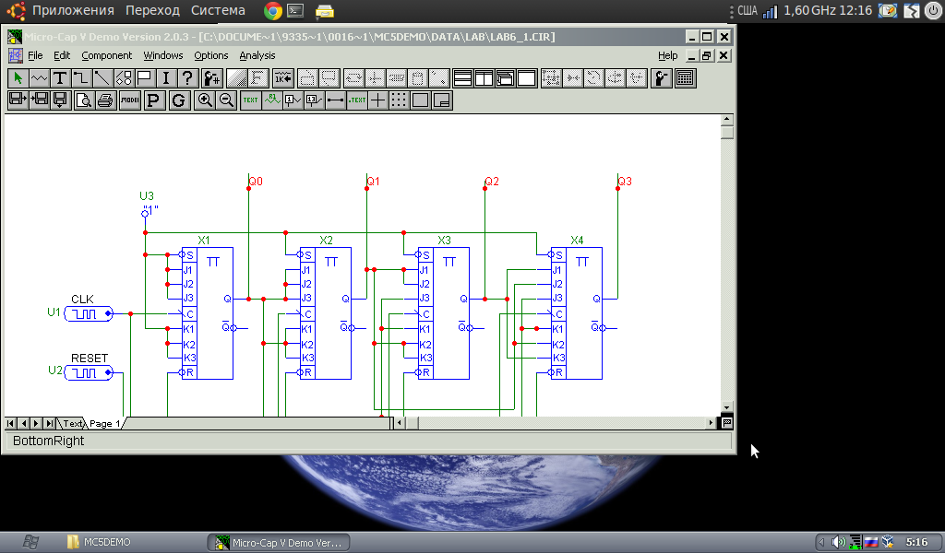Click the Find binoculars-man icon
Image resolution: width=945 pixels, height=553 pixels.
pos(661,78)
